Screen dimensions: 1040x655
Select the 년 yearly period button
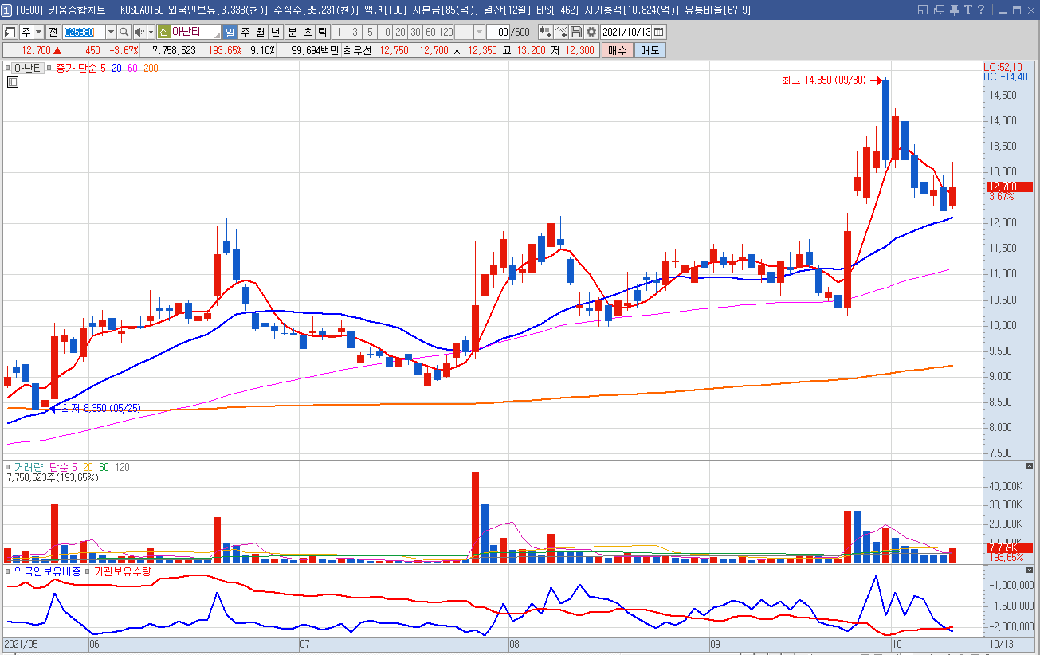(x=275, y=32)
